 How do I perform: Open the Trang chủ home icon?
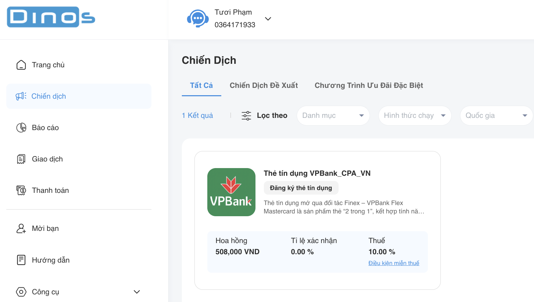[21, 65]
